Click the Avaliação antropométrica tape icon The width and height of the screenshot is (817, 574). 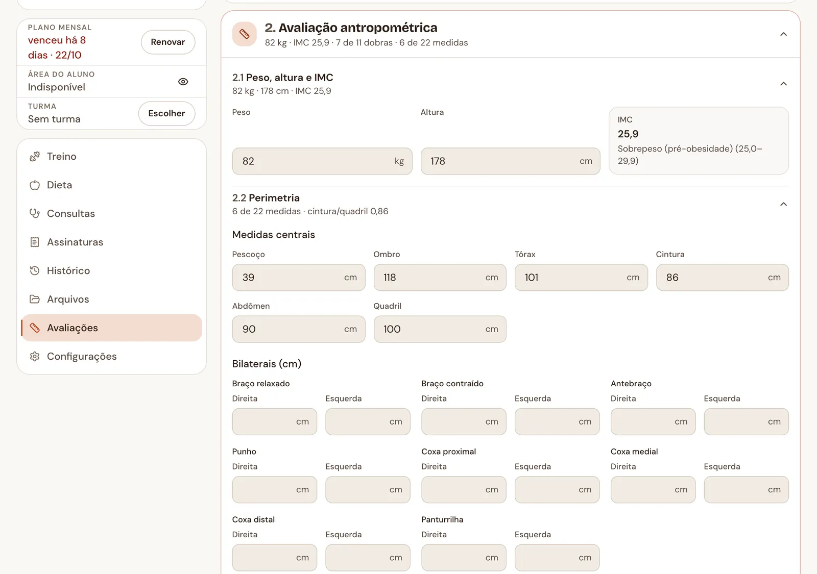(x=245, y=34)
